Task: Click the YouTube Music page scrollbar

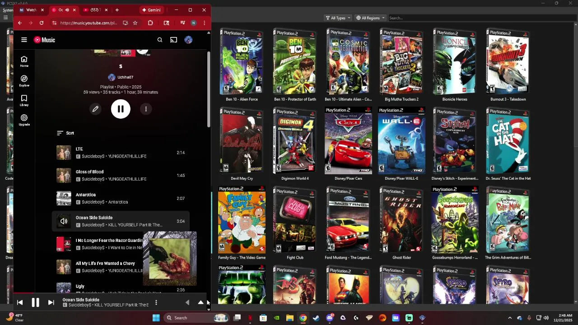Action: pyautogui.click(x=209, y=89)
